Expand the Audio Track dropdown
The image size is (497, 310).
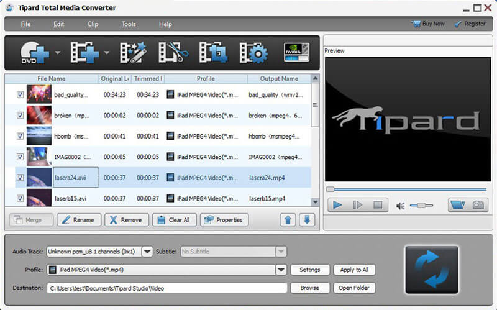pyautogui.click(x=147, y=252)
